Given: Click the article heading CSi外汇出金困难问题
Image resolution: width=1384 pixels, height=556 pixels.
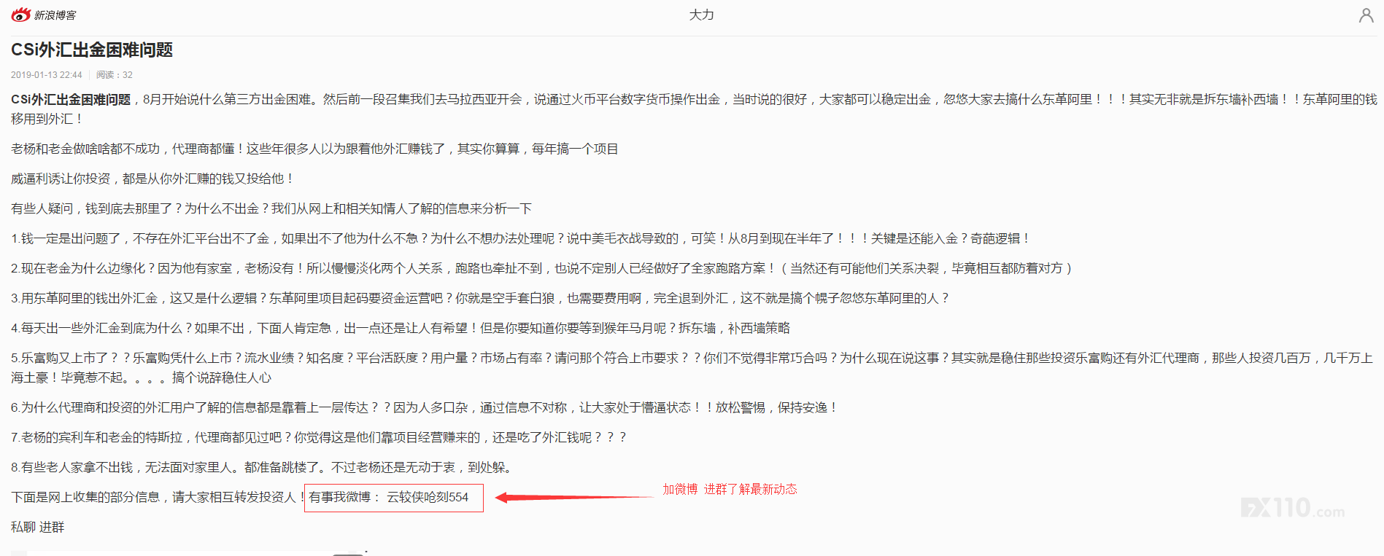Looking at the screenshot, I should click(92, 50).
